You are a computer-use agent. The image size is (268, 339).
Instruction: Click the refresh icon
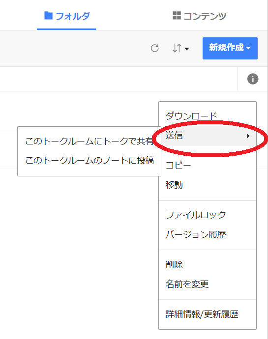click(x=155, y=48)
